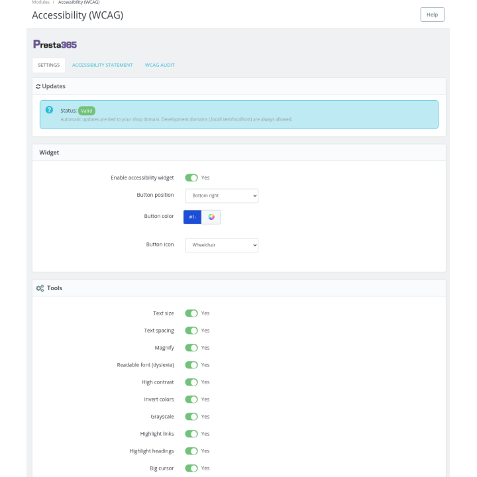Click the Updates refresh icon

[x=38, y=86]
